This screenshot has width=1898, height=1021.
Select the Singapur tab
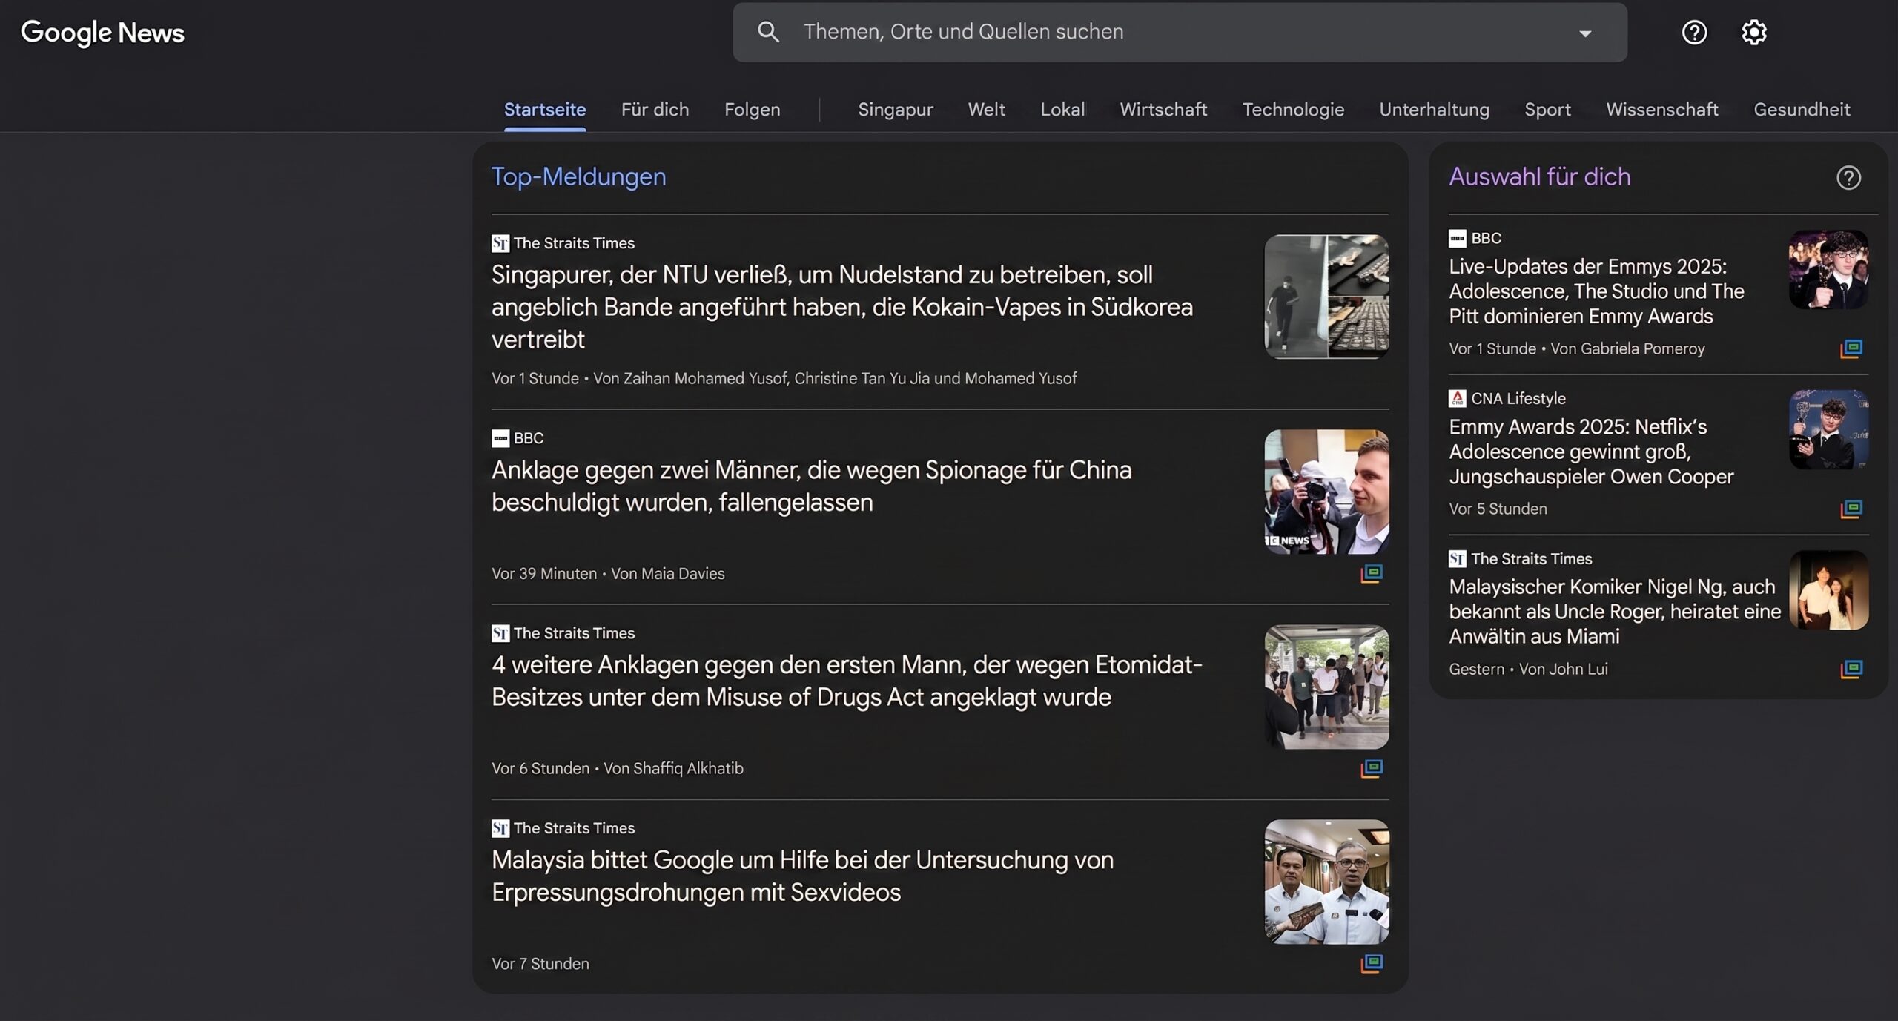(x=895, y=110)
